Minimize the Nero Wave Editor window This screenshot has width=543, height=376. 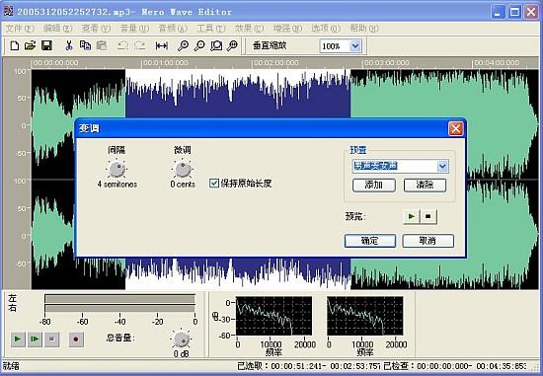[x=498, y=13]
